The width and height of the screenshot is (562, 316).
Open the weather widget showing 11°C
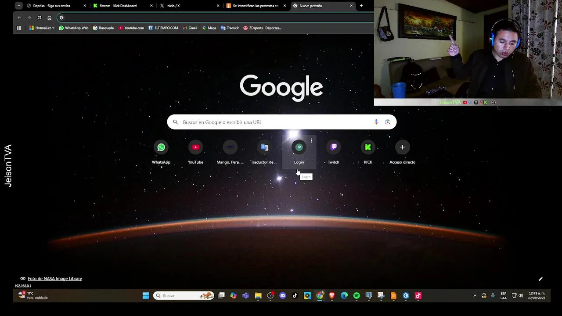click(x=33, y=295)
